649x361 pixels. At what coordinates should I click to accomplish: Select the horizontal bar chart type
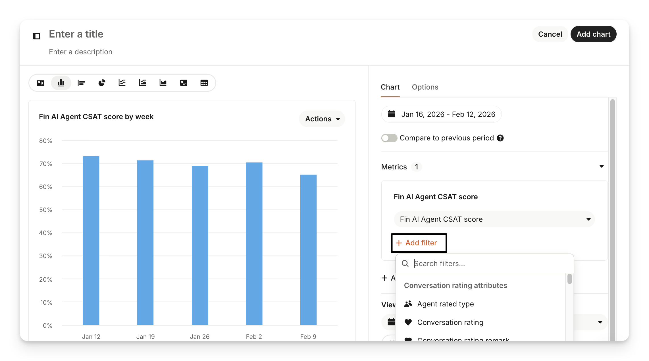tap(81, 83)
